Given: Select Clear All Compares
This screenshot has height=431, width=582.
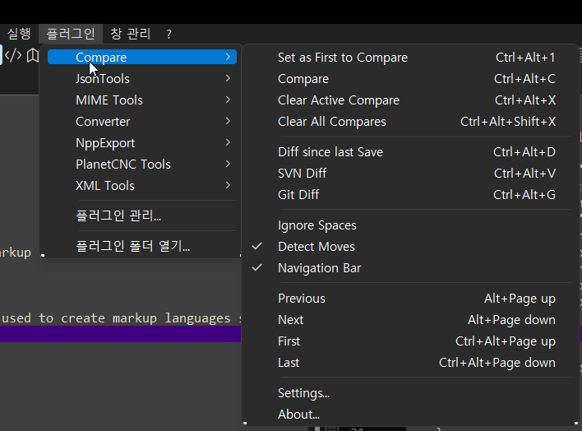Looking at the screenshot, I should click(409, 122).
